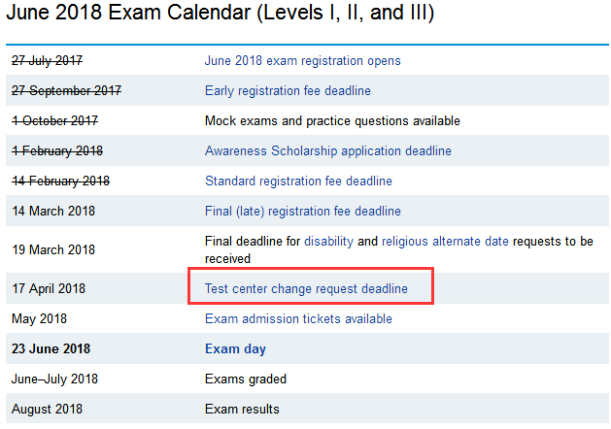Open the religious alternate date link

coord(445,241)
